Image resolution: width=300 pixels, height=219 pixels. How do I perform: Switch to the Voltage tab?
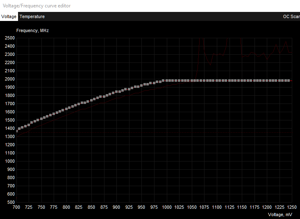click(x=9, y=16)
